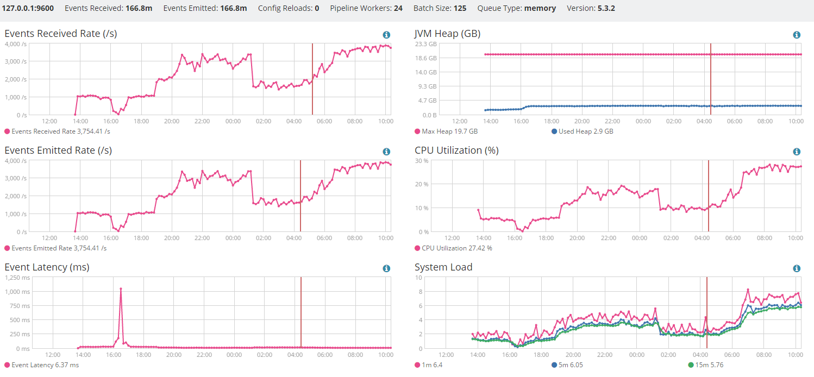Toggle the Event Latency legend entry
Image resolution: width=814 pixels, height=377 pixels.
click(x=41, y=365)
